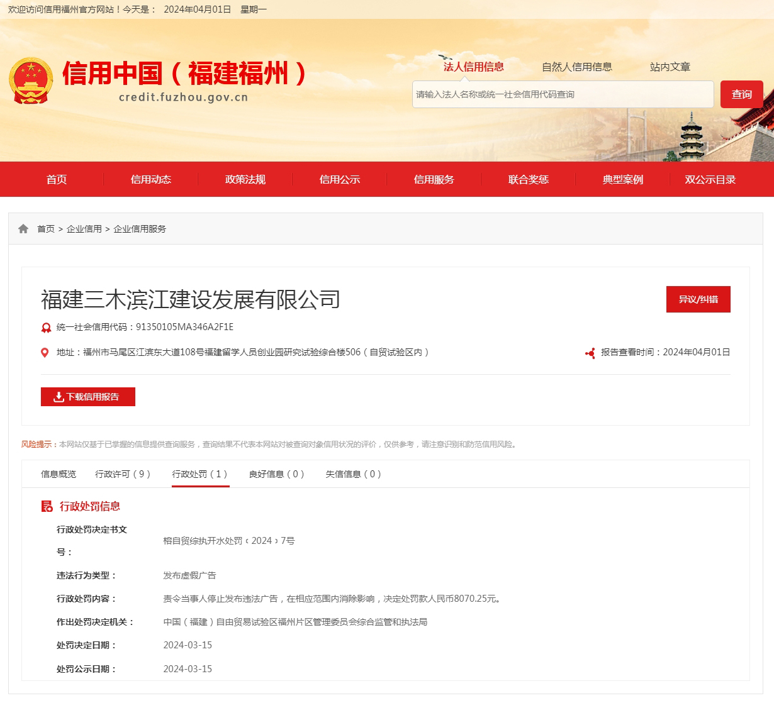Screen dimensions: 774x703
Task: Open the 政策法规 navigation menu
Action: tap(245, 179)
